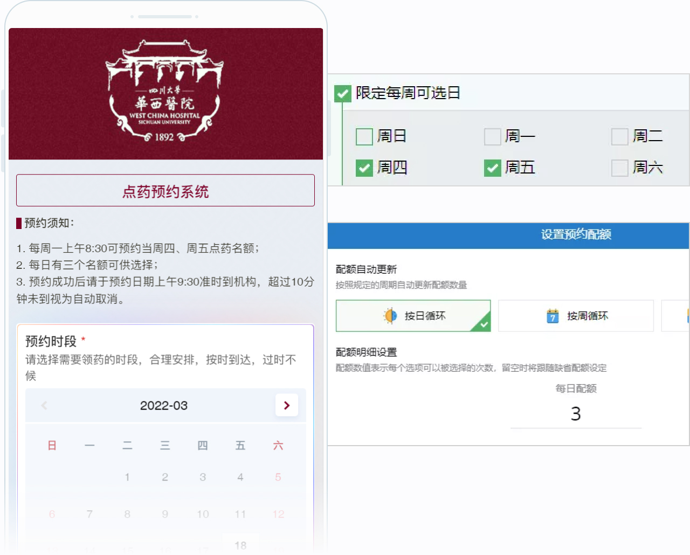This screenshot has width=690, height=555.
Task: Check the 周二 option
Action: click(x=619, y=136)
